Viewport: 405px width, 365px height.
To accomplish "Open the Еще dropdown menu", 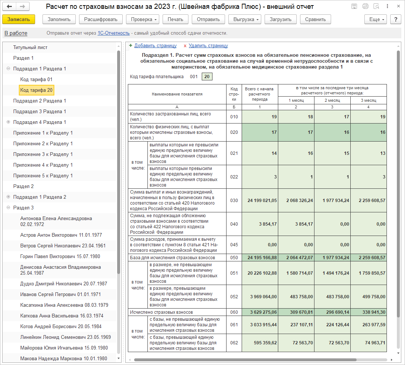I will pos(375,20).
